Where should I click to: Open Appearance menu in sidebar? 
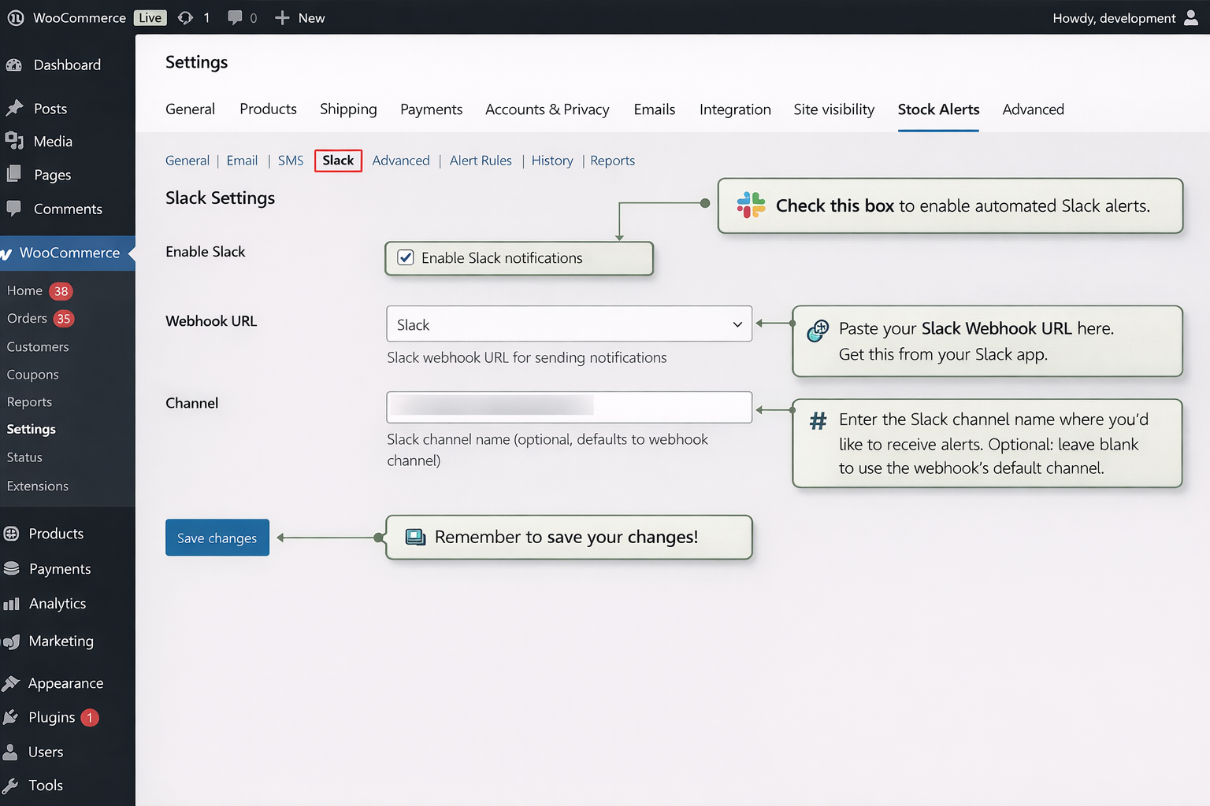(x=65, y=683)
